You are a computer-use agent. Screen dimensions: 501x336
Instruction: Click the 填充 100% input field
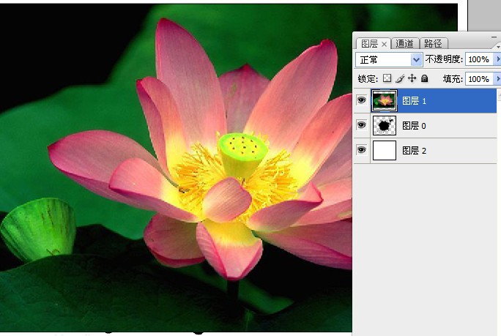pos(479,79)
